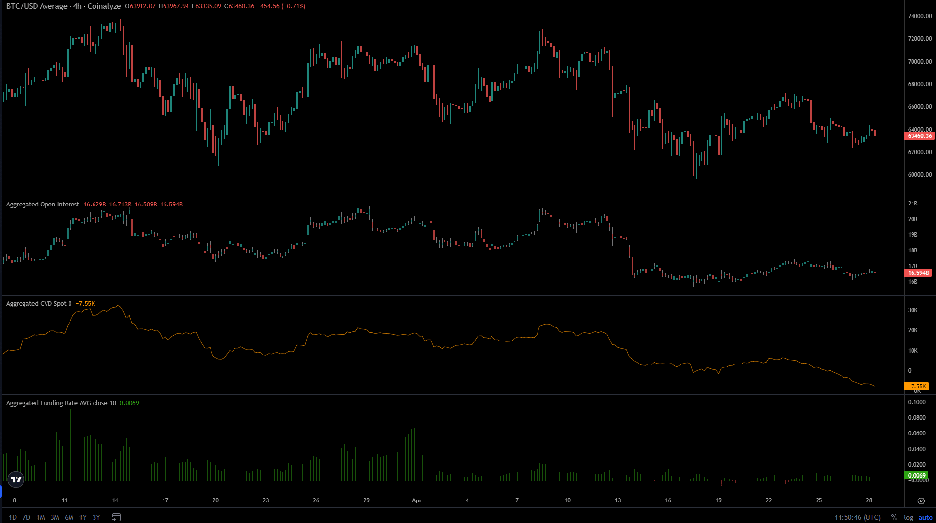The height and width of the screenshot is (523, 936).
Task: Select the 1D time range
Action: (x=13, y=517)
